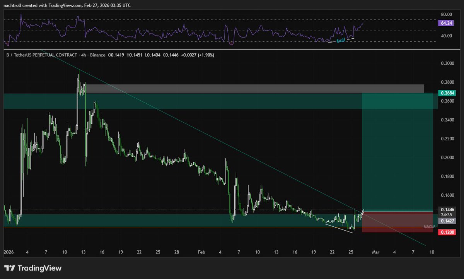Screen dimensions: 464x279
Task: Click the 0.2800 price axis label
Action: click(447, 82)
